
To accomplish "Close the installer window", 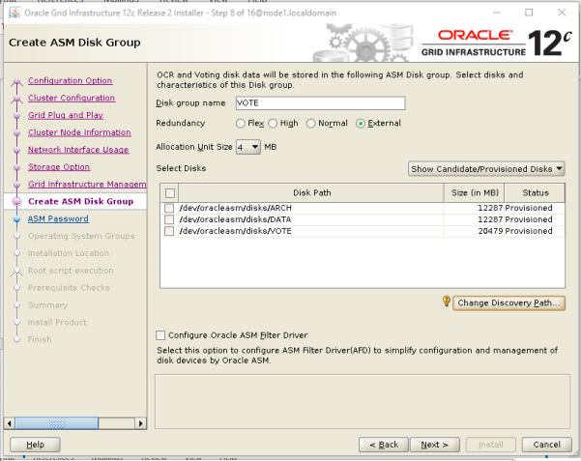I will [x=562, y=13].
